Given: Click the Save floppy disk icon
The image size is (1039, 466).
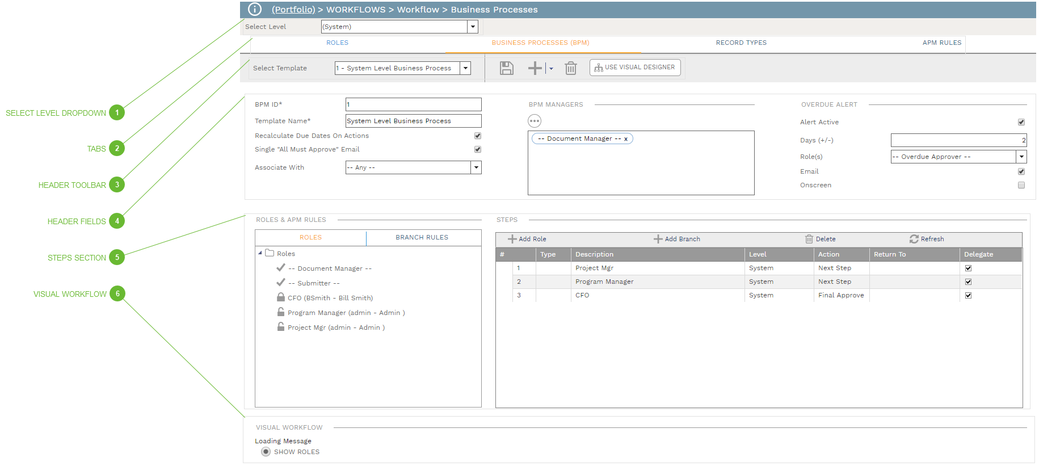Looking at the screenshot, I should point(507,68).
